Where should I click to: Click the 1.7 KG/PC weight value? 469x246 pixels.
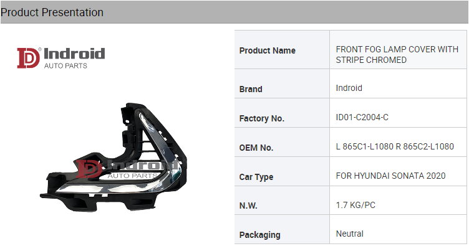[355, 205]
